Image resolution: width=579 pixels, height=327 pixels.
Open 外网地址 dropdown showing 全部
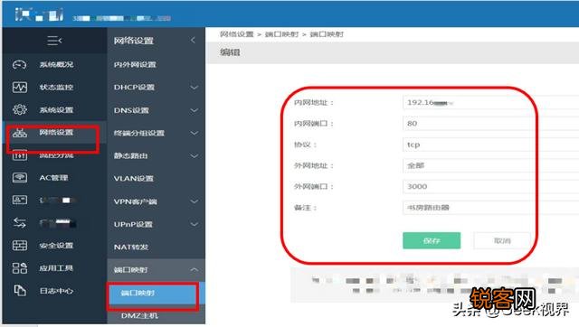(x=490, y=165)
